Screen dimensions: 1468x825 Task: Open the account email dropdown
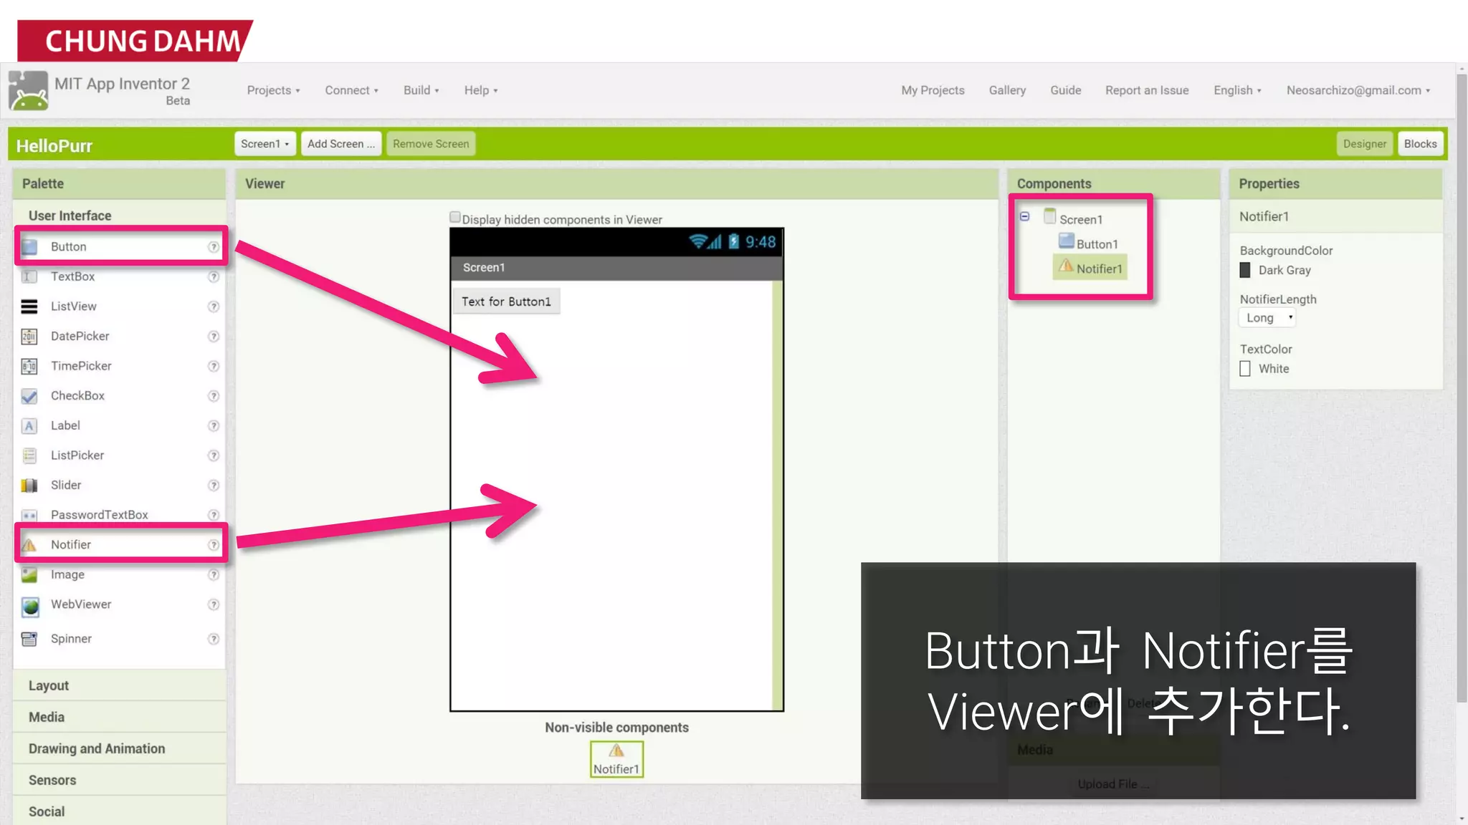[x=1358, y=90]
